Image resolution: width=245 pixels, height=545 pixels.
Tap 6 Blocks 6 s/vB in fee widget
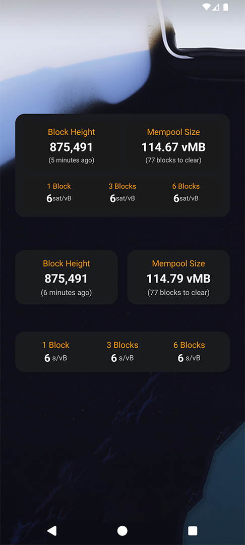[x=189, y=351]
